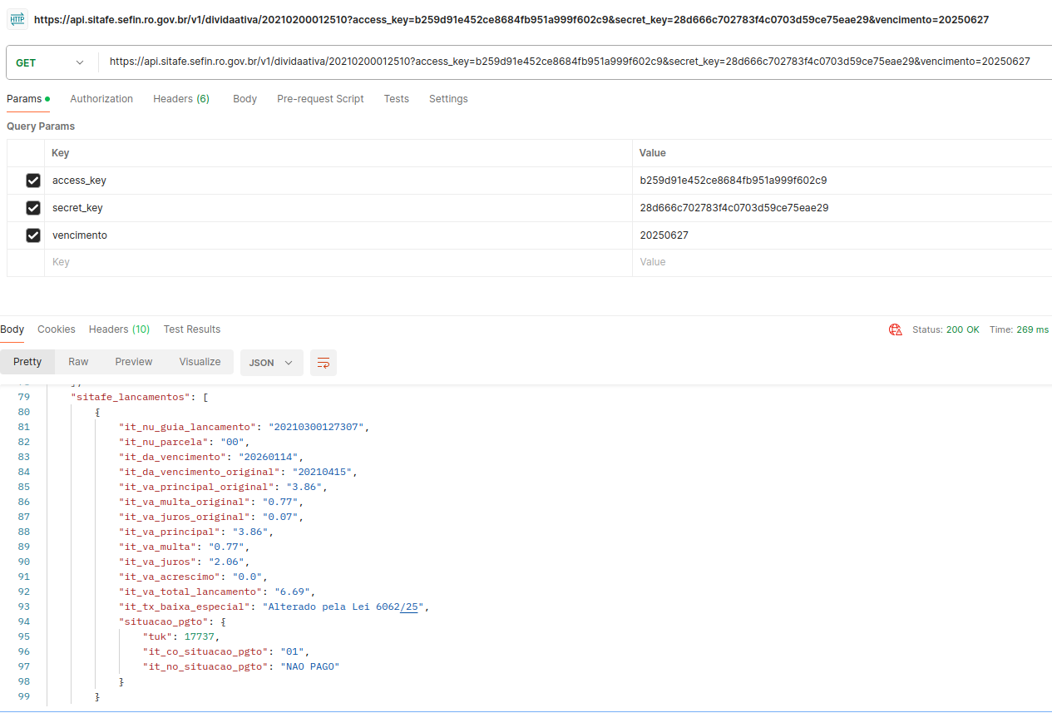
Task: Select the Visualize response view
Action: [x=200, y=362]
